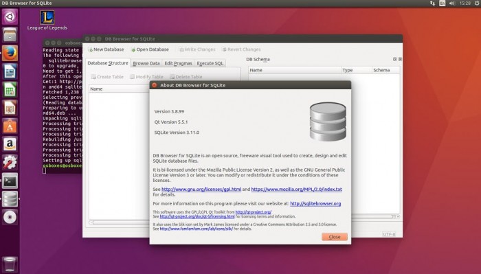Click the Delete Table button
The image size is (481, 274).
tap(186, 77)
